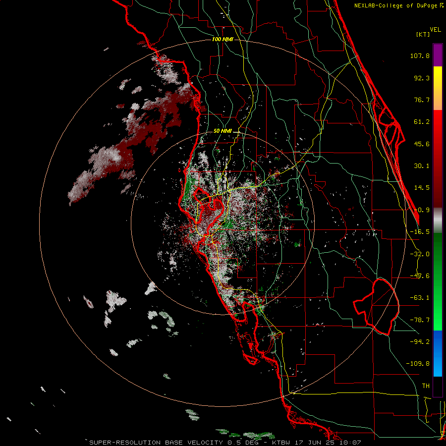Click the -78.7 velocity scale value
This screenshot has height=446, width=446.
pos(420,320)
